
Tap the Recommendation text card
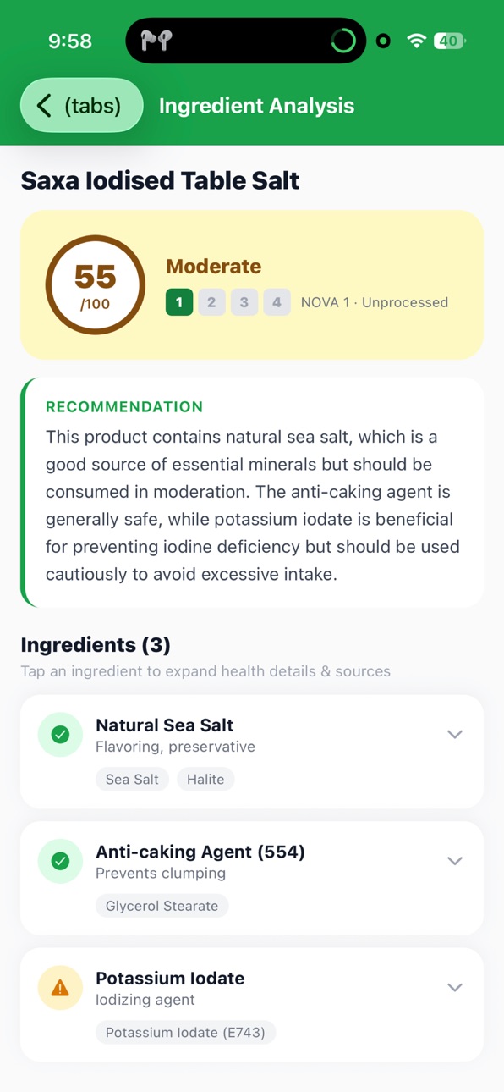[252, 493]
